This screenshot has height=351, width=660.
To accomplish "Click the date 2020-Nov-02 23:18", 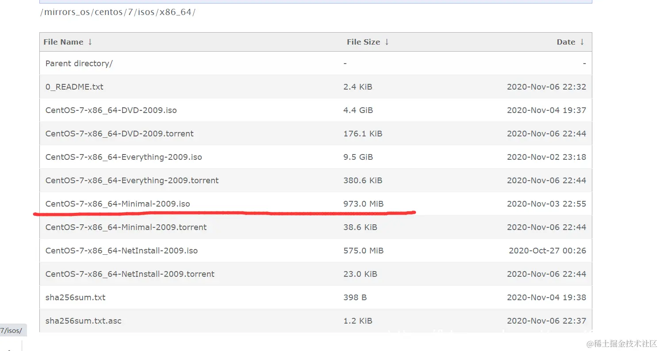I will click(546, 157).
